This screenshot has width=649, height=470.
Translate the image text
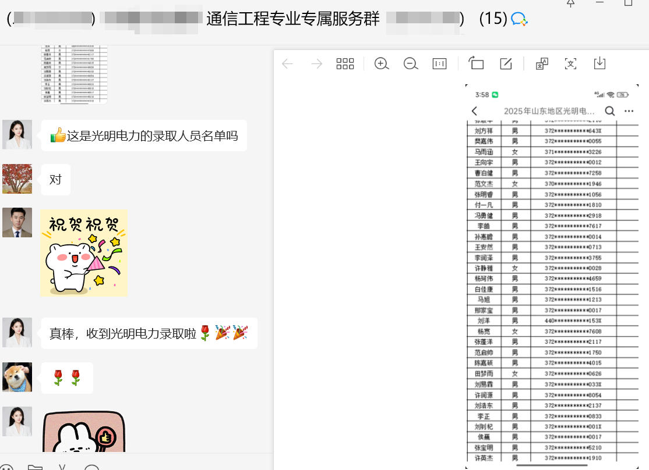(542, 64)
